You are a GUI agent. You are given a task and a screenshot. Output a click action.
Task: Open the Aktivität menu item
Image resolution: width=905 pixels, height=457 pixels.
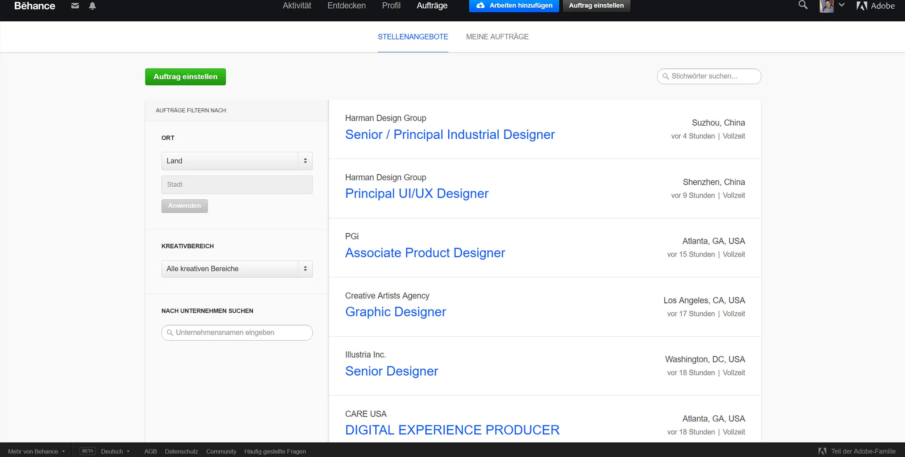tap(297, 5)
